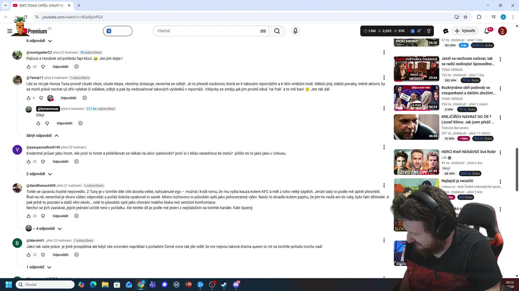Open the Květuška Císařová video thumbnail

(x=416, y=69)
